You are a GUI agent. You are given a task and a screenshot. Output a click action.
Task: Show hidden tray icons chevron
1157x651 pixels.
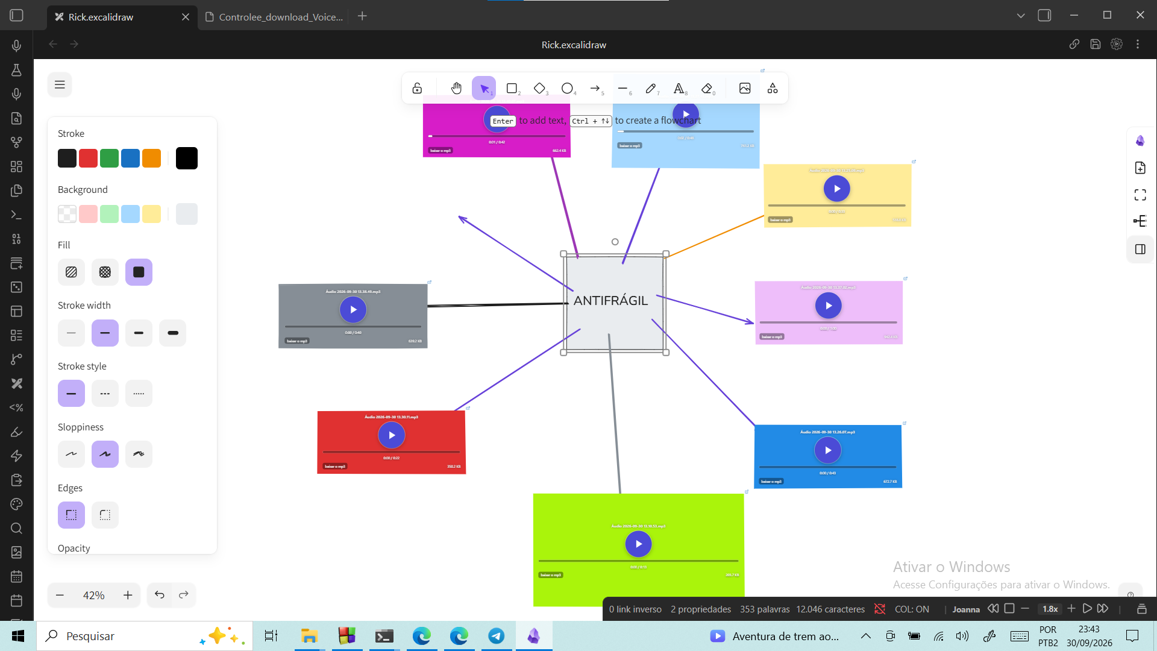(865, 636)
